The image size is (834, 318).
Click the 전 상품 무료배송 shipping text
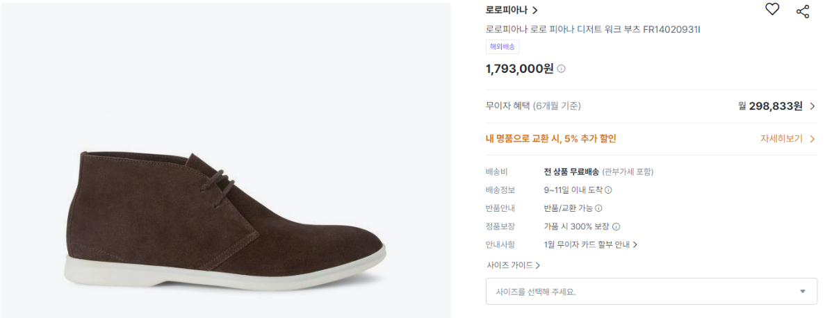(571, 172)
